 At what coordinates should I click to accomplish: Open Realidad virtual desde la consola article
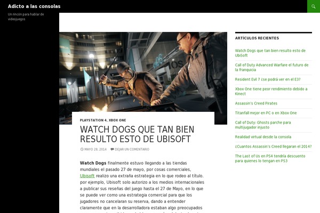click(263, 137)
